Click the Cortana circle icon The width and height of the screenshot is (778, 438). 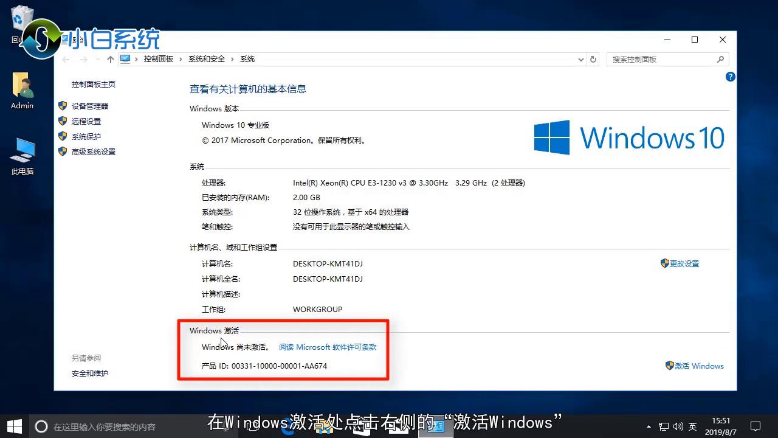click(41, 426)
